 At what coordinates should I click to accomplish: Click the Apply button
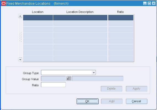tap(137, 89)
